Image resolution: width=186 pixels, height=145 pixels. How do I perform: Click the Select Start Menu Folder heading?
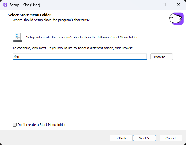click(x=30, y=15)
